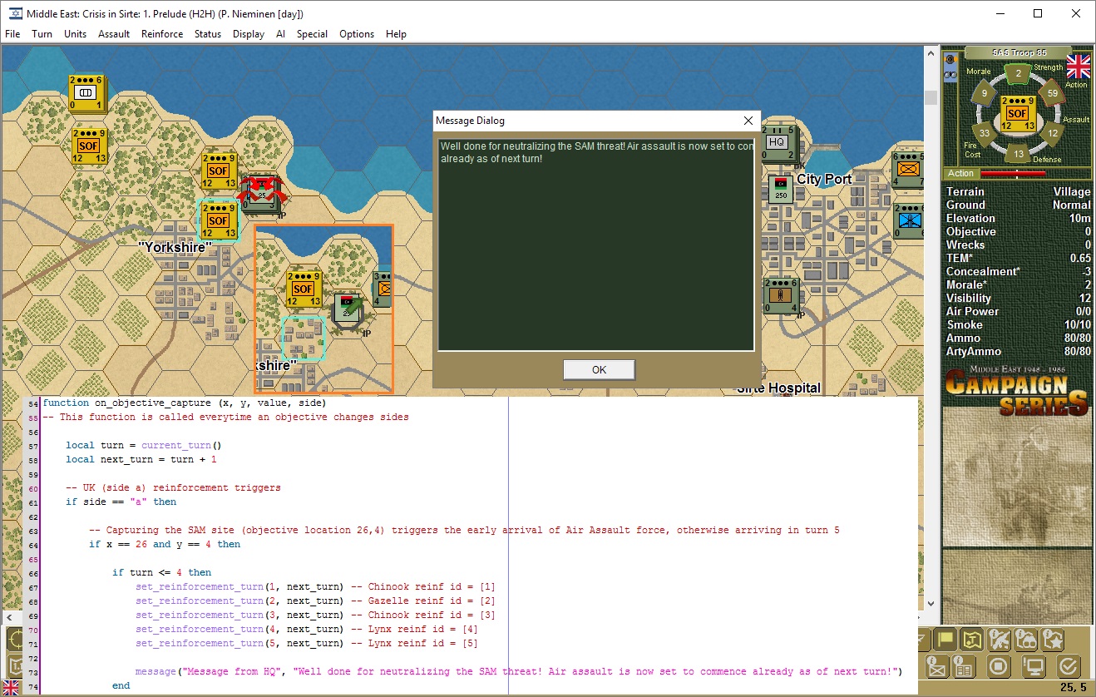Click the UK flag in status bar
Viewport: 1096px width, 697px height.
point(11,688)
